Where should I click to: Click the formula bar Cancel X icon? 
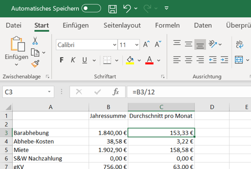pyautogui.click(x=79, y=92)
